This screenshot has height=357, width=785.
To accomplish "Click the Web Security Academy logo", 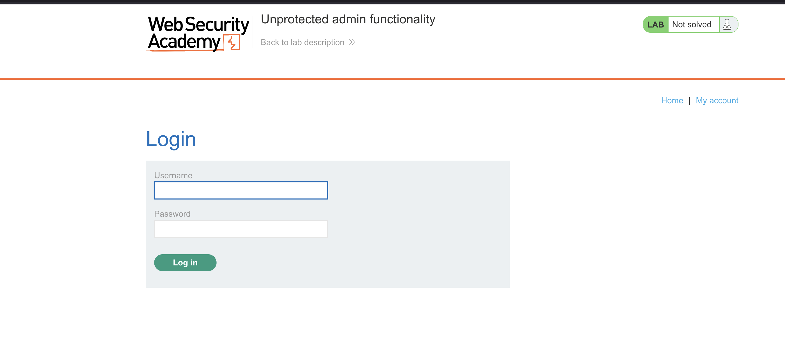I will [198, 33].
